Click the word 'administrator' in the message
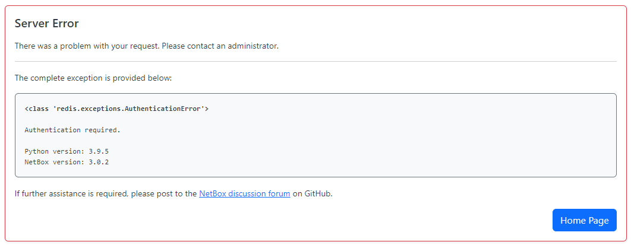Viewport: 631px width, 245px height. click(x=253, y=46)
